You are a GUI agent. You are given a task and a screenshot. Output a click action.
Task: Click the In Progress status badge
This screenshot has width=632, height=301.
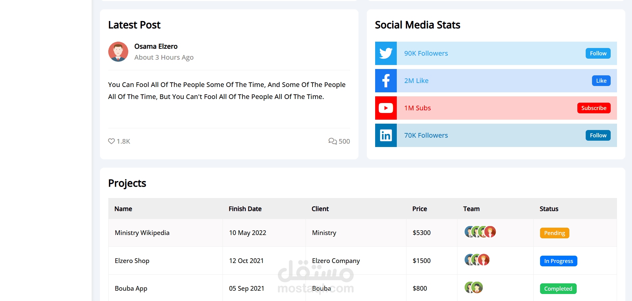(x=558, y=261)
